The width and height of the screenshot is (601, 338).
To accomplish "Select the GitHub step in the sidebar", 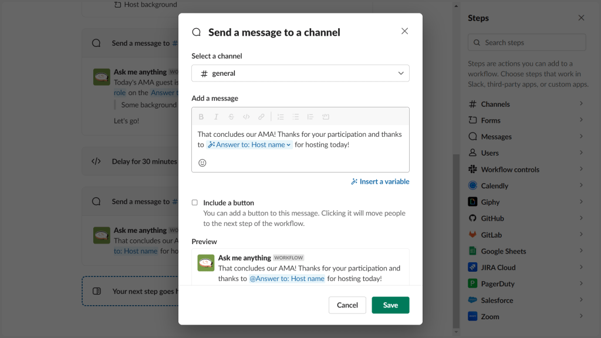I will (x=526, y=218).
